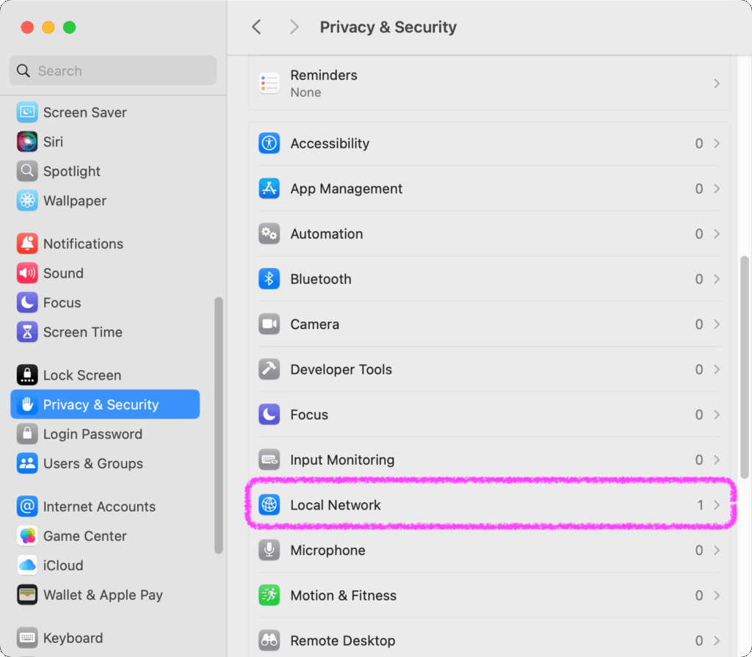The height and width of the screenshot is (657, 752).
Task: Click the Bluetooth icon in privacy list
Action: 269,279
